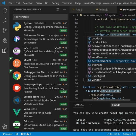Install the C/C++ extension
The height and width of the screenshot is (136, 136).
tap(63, 55)
